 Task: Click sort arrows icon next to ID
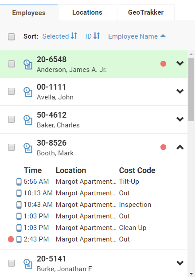[97, 36]
